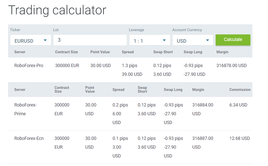The image size is (268, 166).
Task: Click the Account Currency label
Action: coord(187,30)
